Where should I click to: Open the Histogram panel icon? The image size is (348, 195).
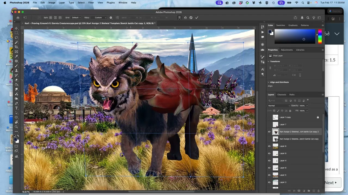click(262, 50)
